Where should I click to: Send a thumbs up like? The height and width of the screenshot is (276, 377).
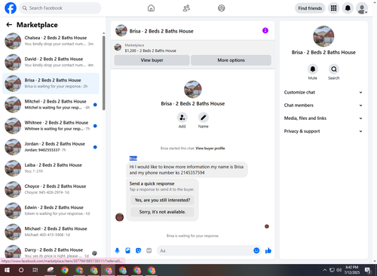(268, 250)
